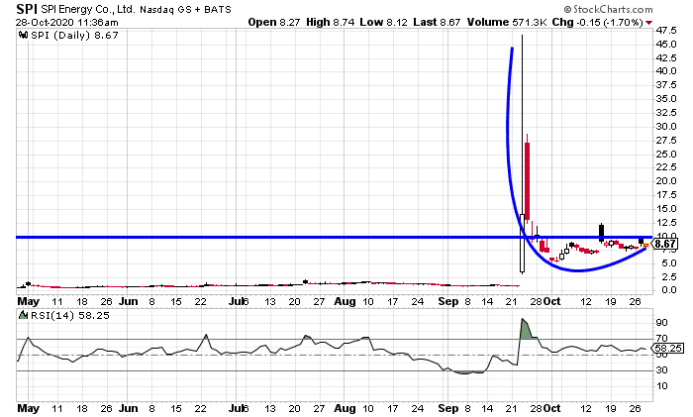Click the 20.0 price axis label
Image resolution: width=693 pixels, height=417 pixels.
666,181
